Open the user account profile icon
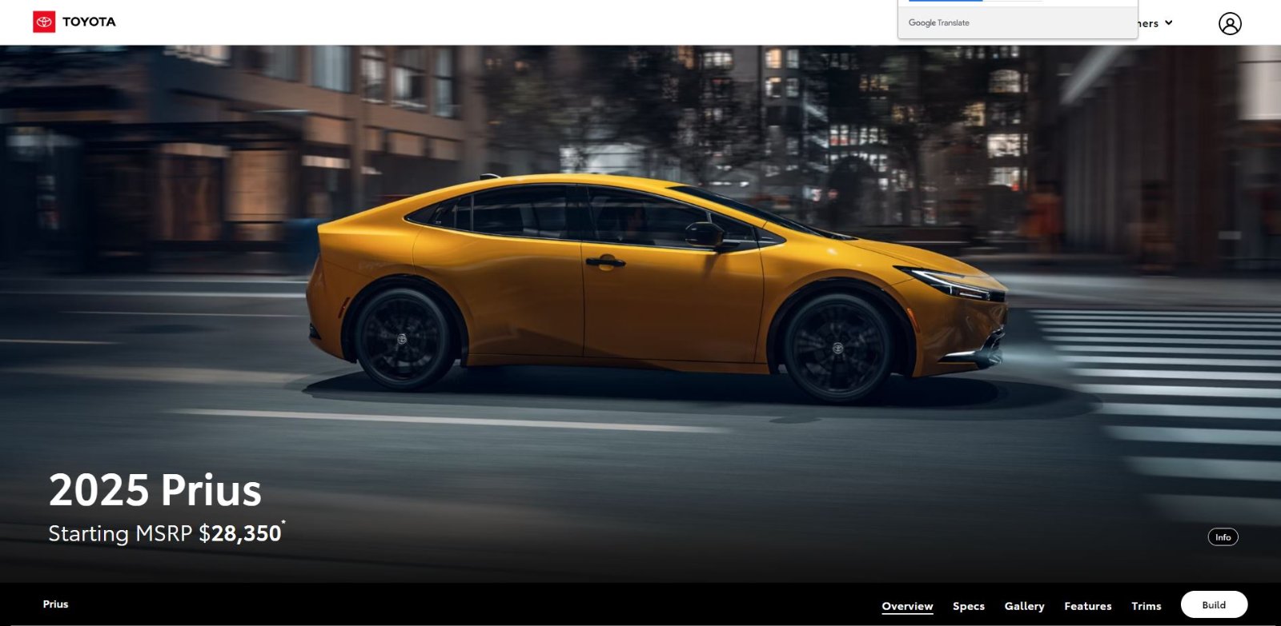Viewport: 1281px width, 626px height. (x=1230, y=23)
